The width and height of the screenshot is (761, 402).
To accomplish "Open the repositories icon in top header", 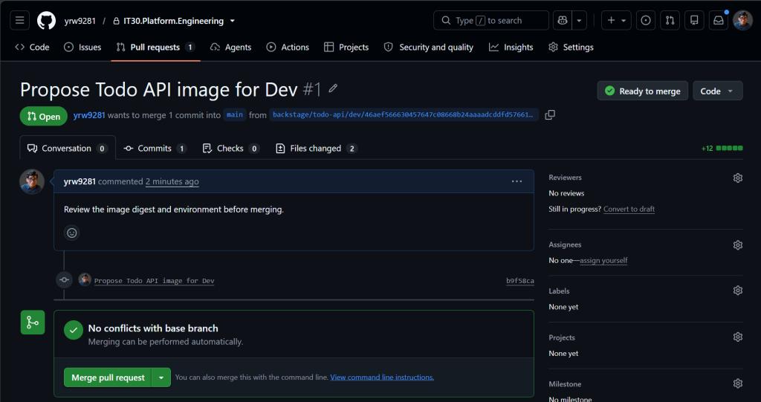I will (x=694, y=20).
